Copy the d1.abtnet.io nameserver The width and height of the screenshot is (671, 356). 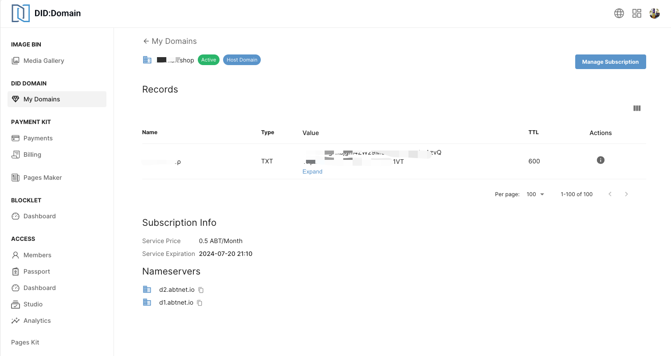point(200,303)
